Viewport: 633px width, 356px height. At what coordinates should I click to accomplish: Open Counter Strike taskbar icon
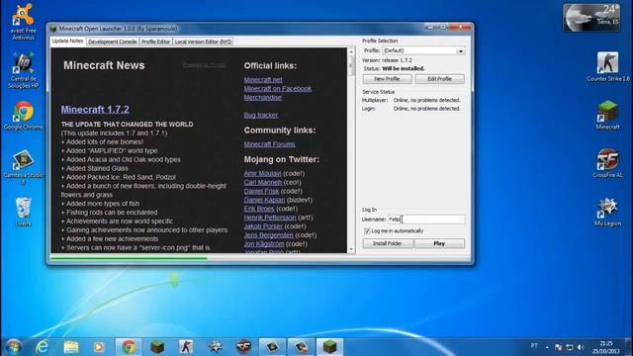(186, 347)
